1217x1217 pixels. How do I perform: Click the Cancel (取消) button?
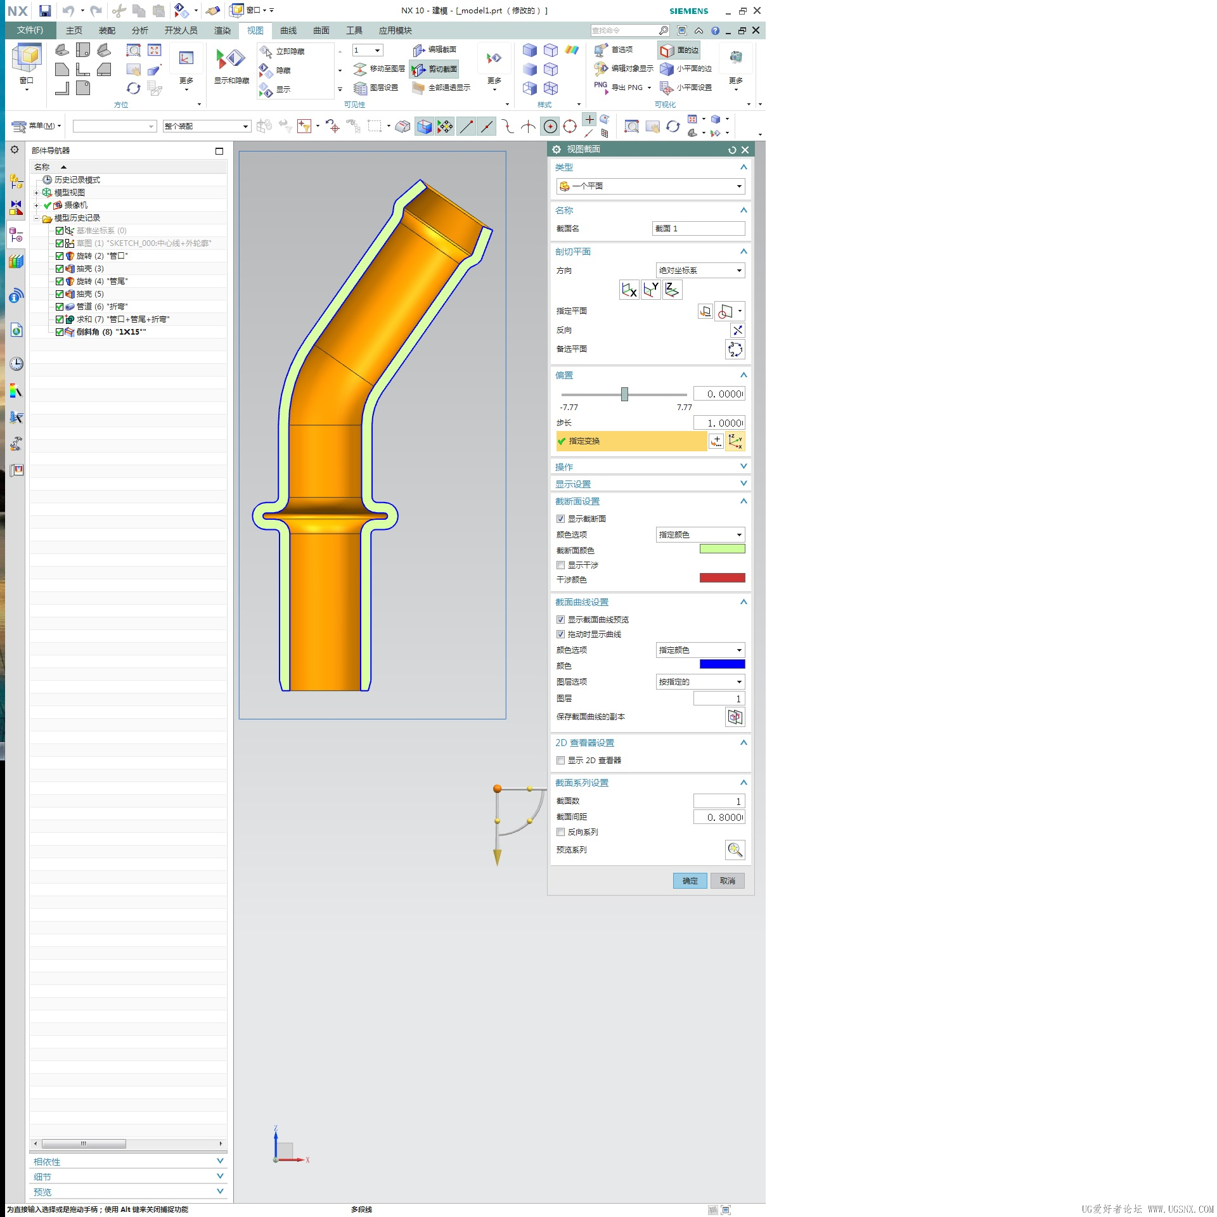[x=727, y=880]
